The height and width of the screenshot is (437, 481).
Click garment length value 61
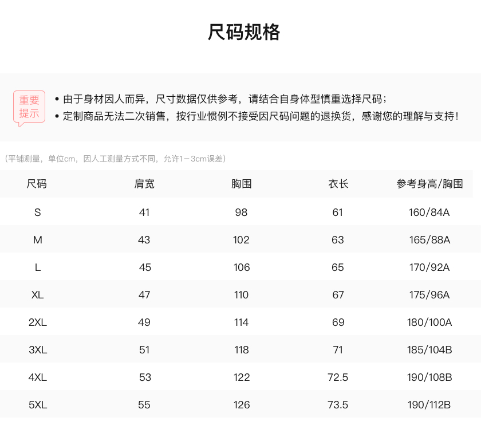tap(337, 212)
